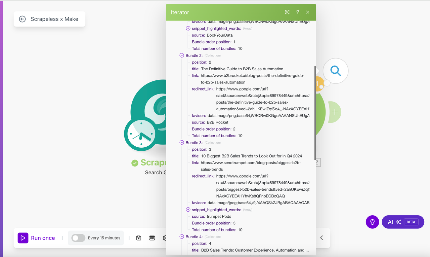Viewport: 430px width, 257px height.
Task: Click Bundle 2 favicon data:image/png value
Action: [x=258, y=116]
